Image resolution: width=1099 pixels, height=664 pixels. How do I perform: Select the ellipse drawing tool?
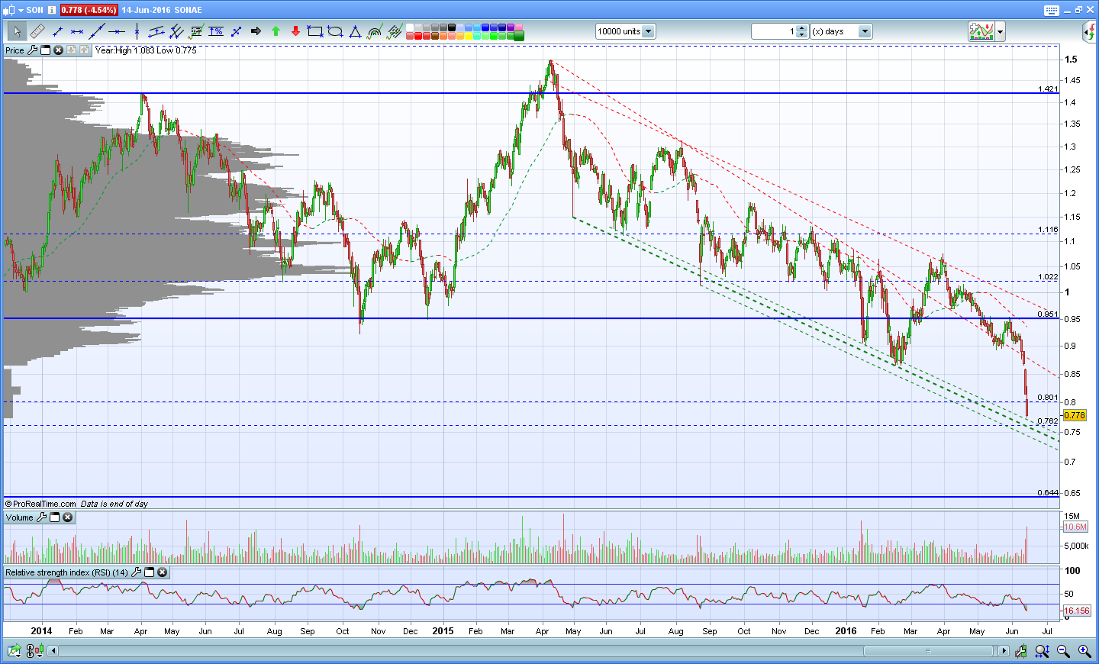[x=334, y=31]
